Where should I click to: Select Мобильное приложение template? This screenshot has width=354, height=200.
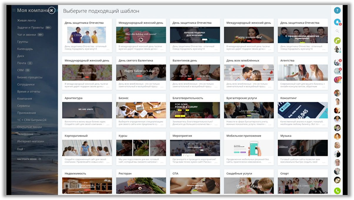click(249, 149)
